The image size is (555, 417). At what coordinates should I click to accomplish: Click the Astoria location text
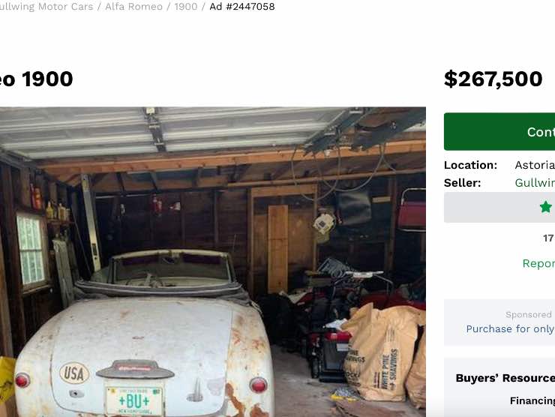535,165
